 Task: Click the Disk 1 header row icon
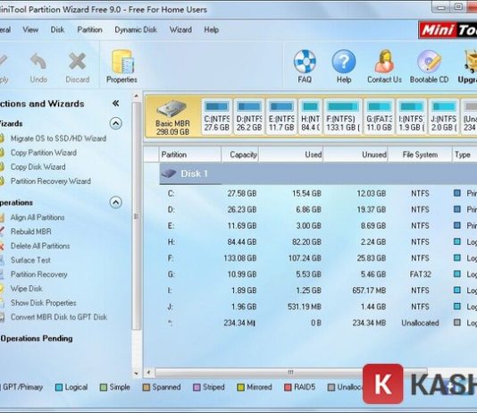[x=169, y=173]
